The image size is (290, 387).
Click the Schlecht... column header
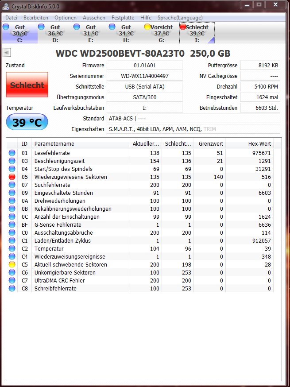coord(178,143)
